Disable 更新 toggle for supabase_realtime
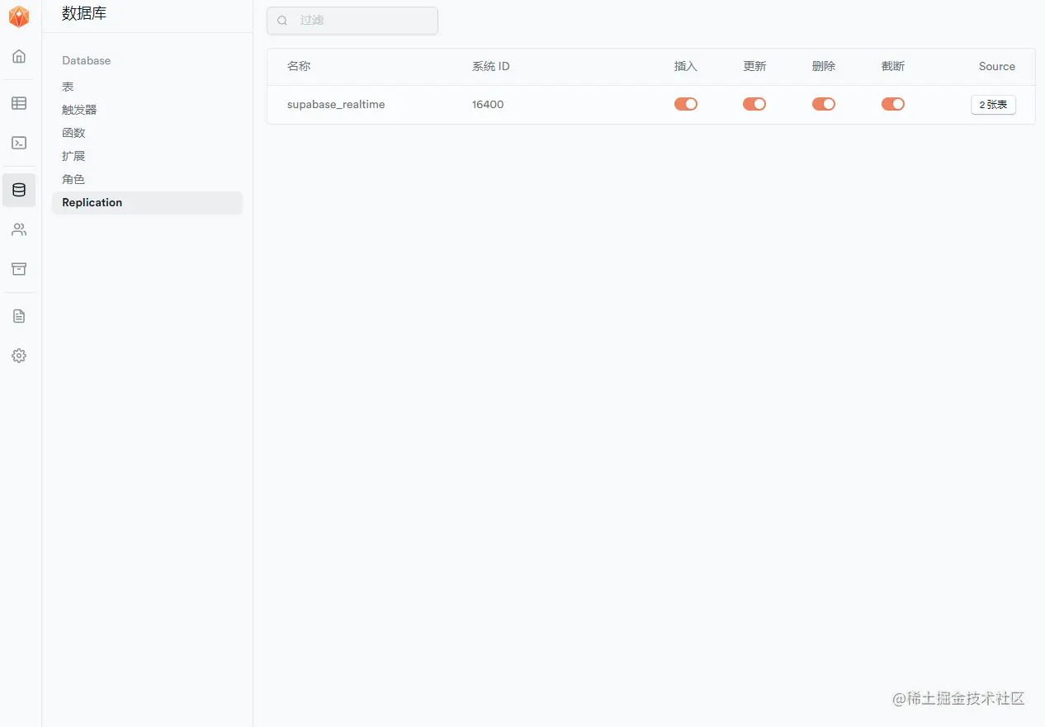The height and width of the screenshot is (727, 1045). (x=754, y=104)
